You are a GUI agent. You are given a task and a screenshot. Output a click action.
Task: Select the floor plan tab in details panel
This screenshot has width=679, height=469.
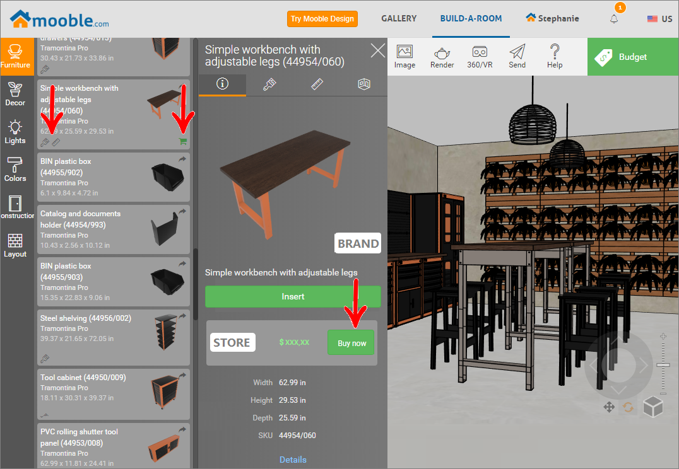tap(363, 84)
